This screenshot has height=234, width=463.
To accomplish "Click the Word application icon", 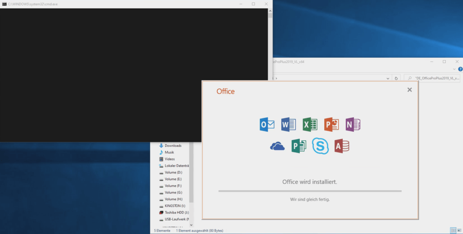I will click(x=288, y=124).
